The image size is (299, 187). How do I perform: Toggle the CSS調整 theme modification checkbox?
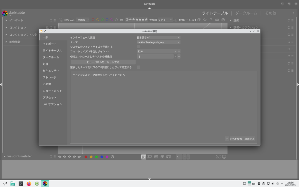click(x=139, y=67)
